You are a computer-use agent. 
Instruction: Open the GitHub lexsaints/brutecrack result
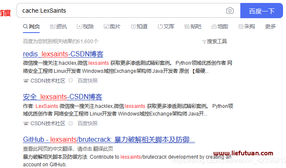point(109,140)
